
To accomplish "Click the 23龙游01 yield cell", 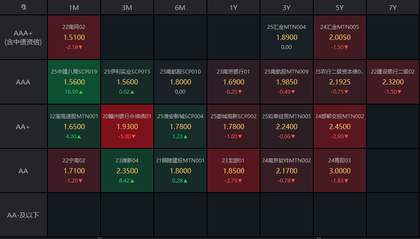I will [x=233, y=171].
